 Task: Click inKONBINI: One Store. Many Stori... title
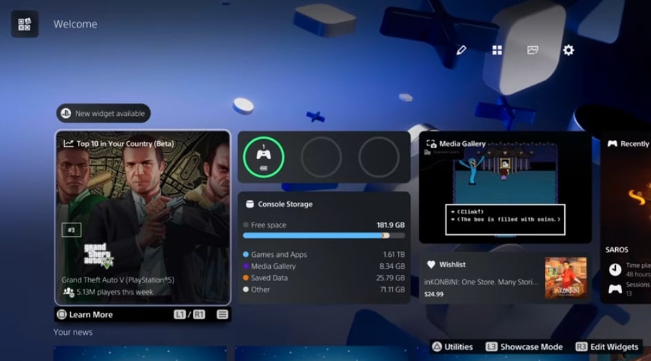click(482, 282)
